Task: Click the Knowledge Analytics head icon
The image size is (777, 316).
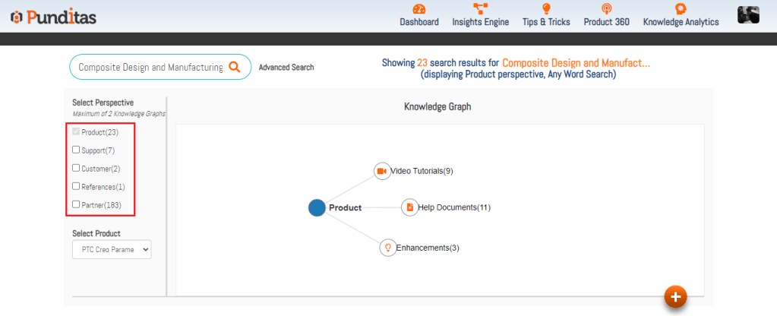Action: 681,9
